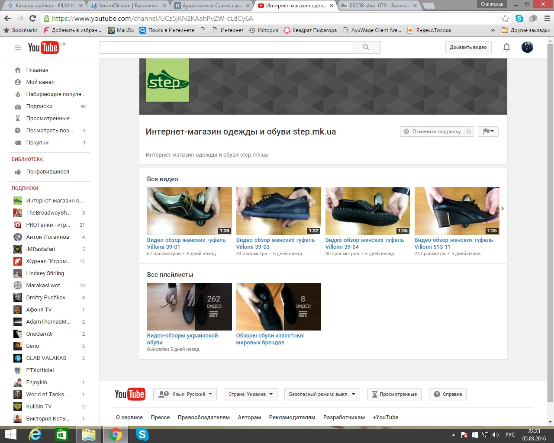Image resolution: width=554 pixels, height=443 pixels.
Task: Click Skype extension icon in toolbar
Action: (519, 18)
